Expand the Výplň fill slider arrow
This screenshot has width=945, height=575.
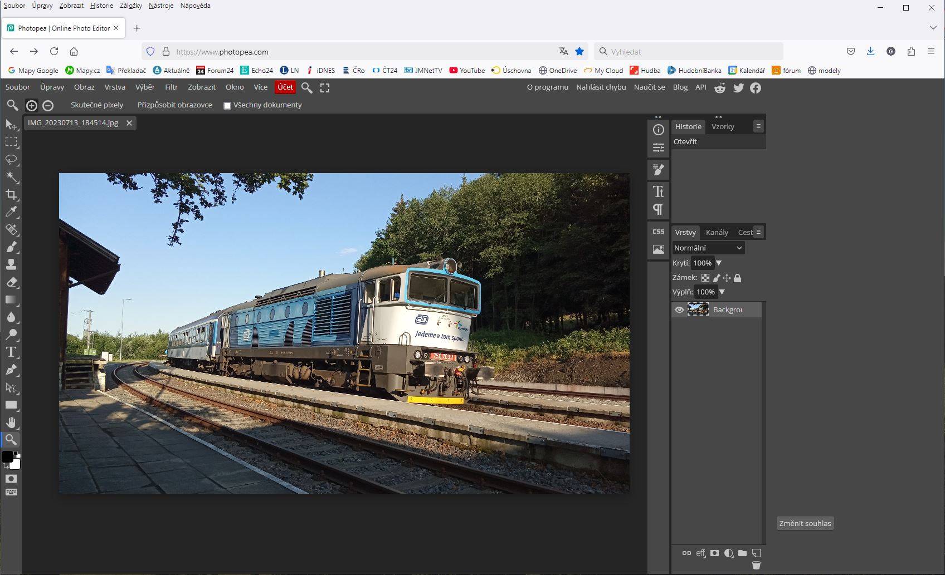click(x=722, y=292)
